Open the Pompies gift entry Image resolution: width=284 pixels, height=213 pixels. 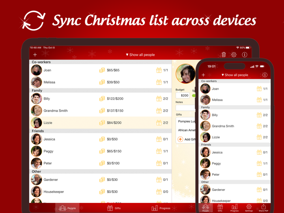(x=186, y=121)
